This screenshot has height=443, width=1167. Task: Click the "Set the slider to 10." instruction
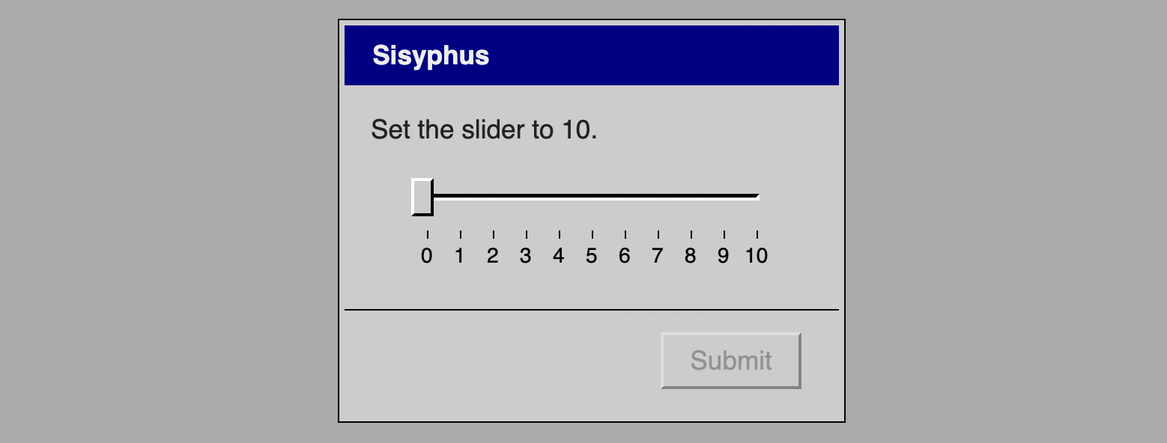click(x=484, y=130)
